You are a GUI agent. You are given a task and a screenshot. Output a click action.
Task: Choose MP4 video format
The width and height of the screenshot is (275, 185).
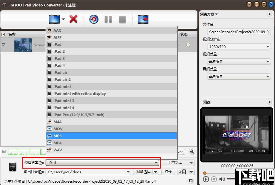[112, 143]
